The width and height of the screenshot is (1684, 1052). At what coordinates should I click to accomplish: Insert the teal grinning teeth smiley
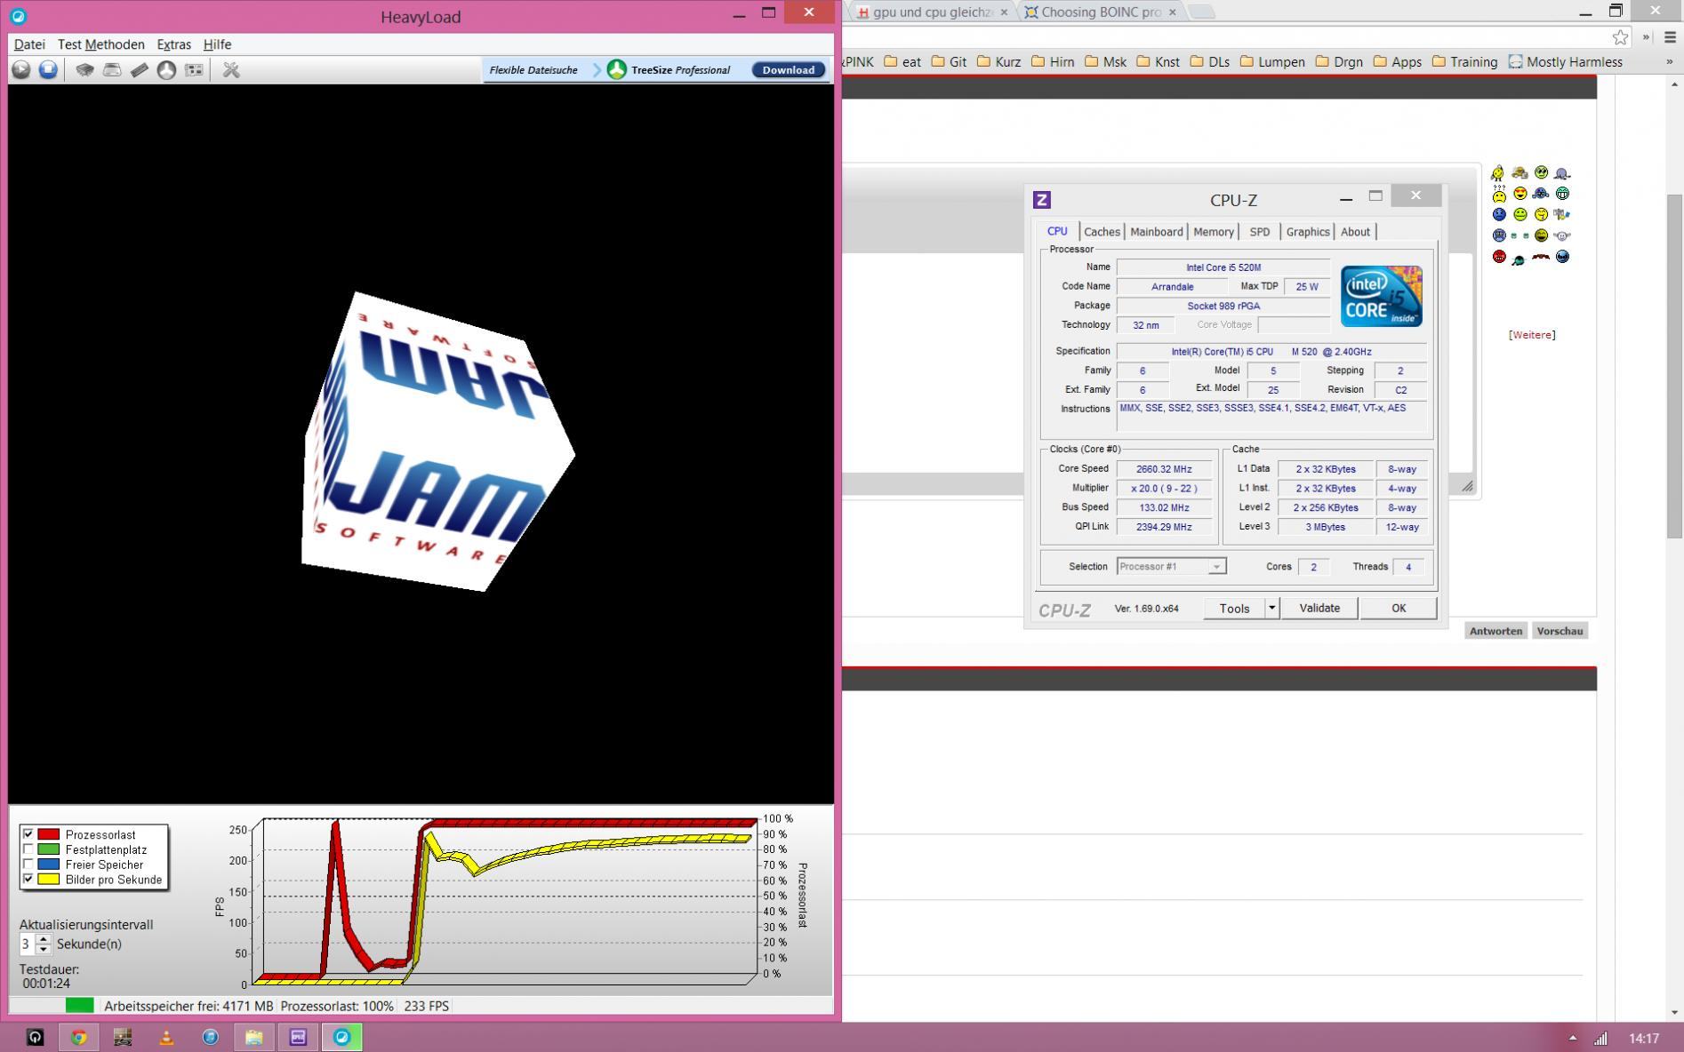tap(1562, 193)
